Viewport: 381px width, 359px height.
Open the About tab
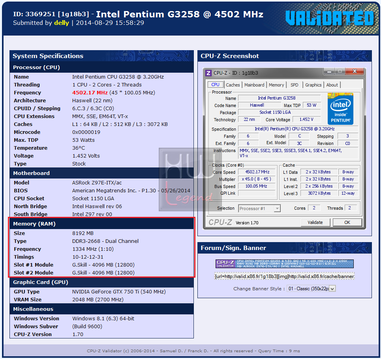coord(332,85)
